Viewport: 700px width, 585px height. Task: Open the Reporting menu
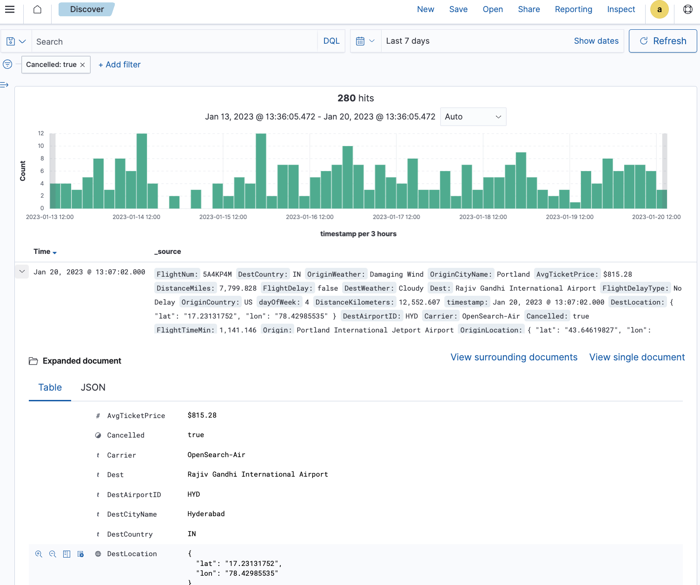pyautogui.click(x=574, y=9)
